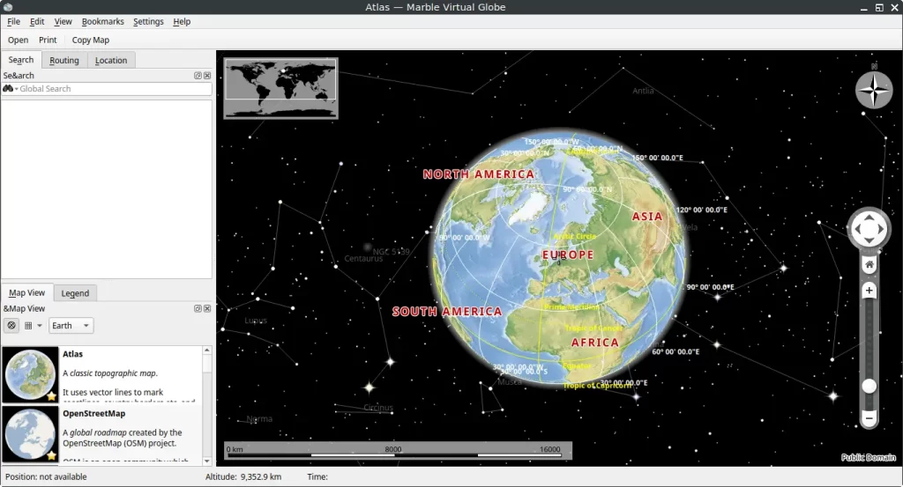This screenshot has height=487, width=903.
Task: Click the overview mini world map
Action: (280, 89)
